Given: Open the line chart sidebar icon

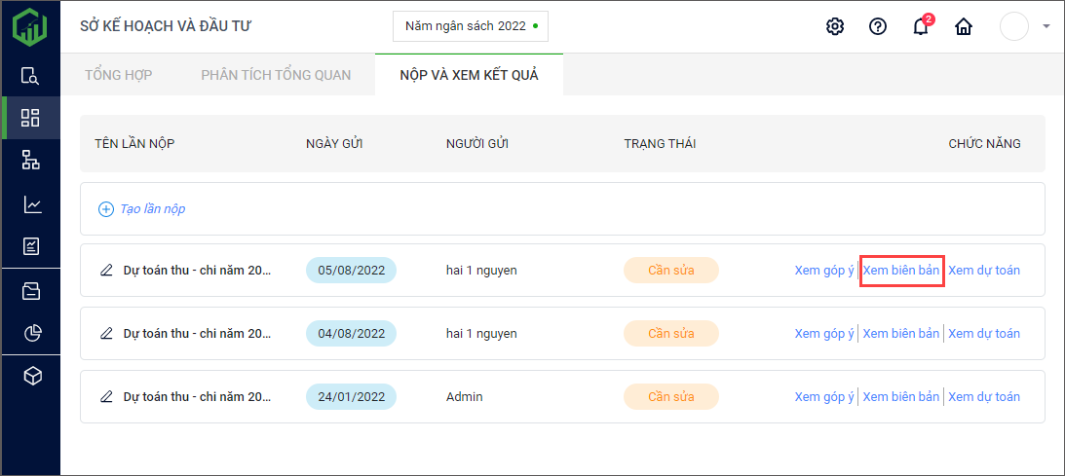Looking at the screenshot, I should point(31,204).
